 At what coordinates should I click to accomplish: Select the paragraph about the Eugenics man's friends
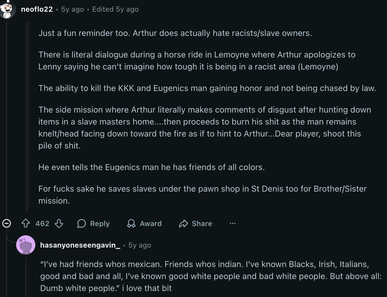pos(151,167)
